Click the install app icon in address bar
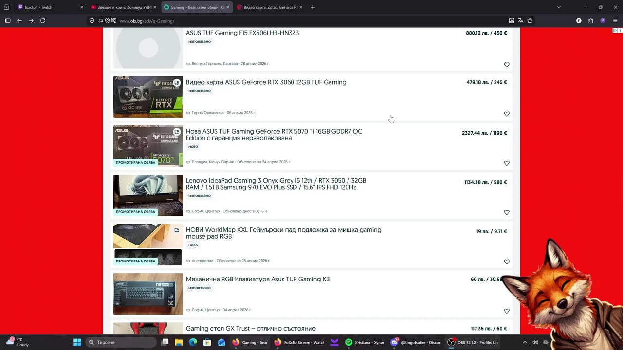623x350 pixels. [512, 21]
